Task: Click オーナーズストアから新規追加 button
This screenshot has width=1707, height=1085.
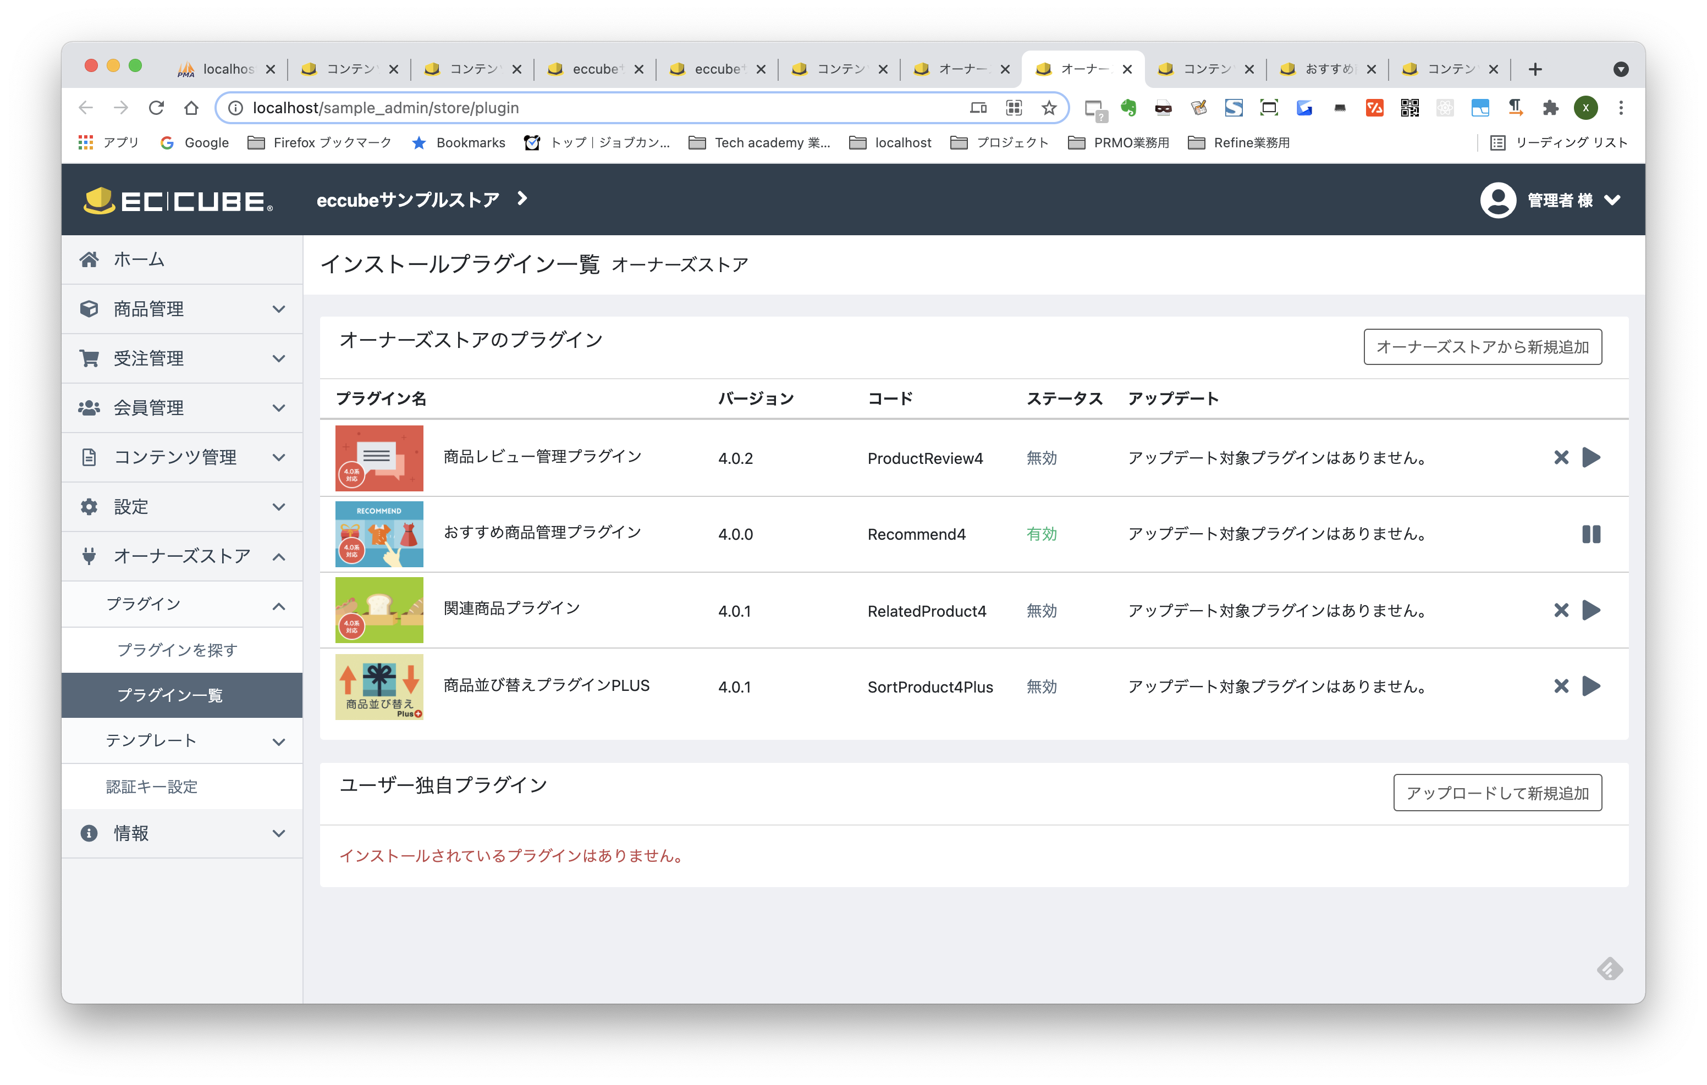Action: [1482, 347]
